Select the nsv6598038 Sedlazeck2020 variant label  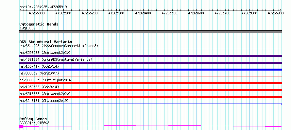(x=45, y=53)
